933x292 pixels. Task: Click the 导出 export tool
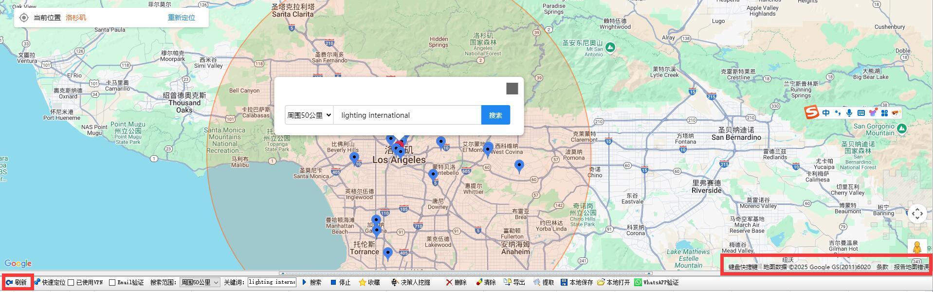[514, 282]
